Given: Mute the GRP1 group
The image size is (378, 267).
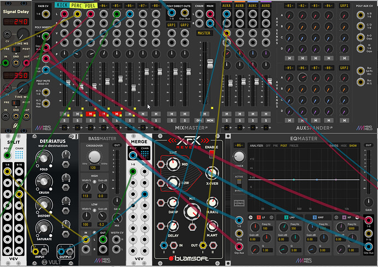Looking at the screenshot, I should point(171,114).
